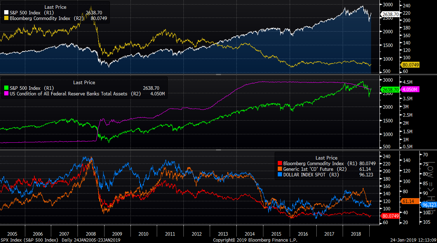Click the red Bloomberg Commodity Index legend swatch
The image size is (437, 243).
(x=280, y=163)
